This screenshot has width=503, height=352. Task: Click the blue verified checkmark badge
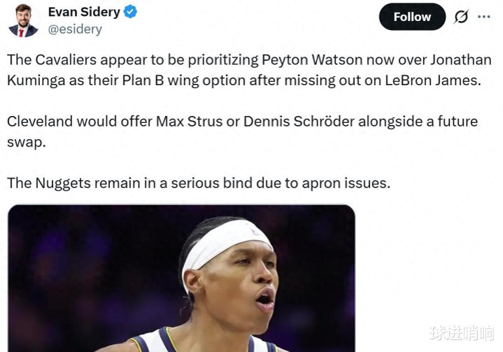(x=130, y=12)
